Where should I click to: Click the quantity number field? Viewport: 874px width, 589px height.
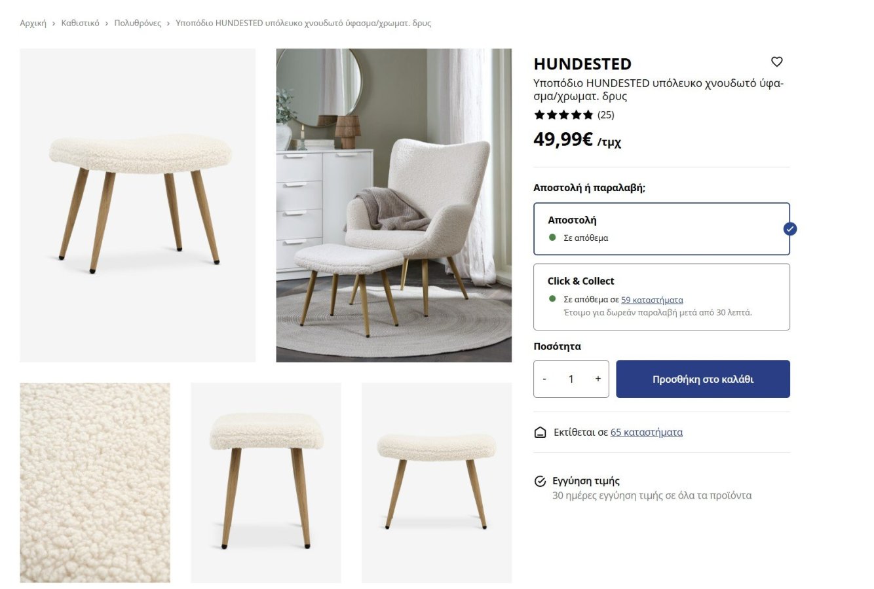571,379
